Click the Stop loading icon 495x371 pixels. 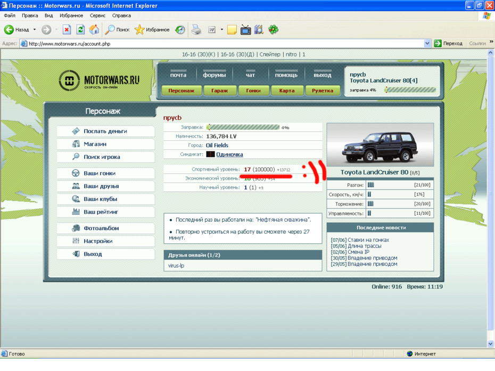[67, 30]
